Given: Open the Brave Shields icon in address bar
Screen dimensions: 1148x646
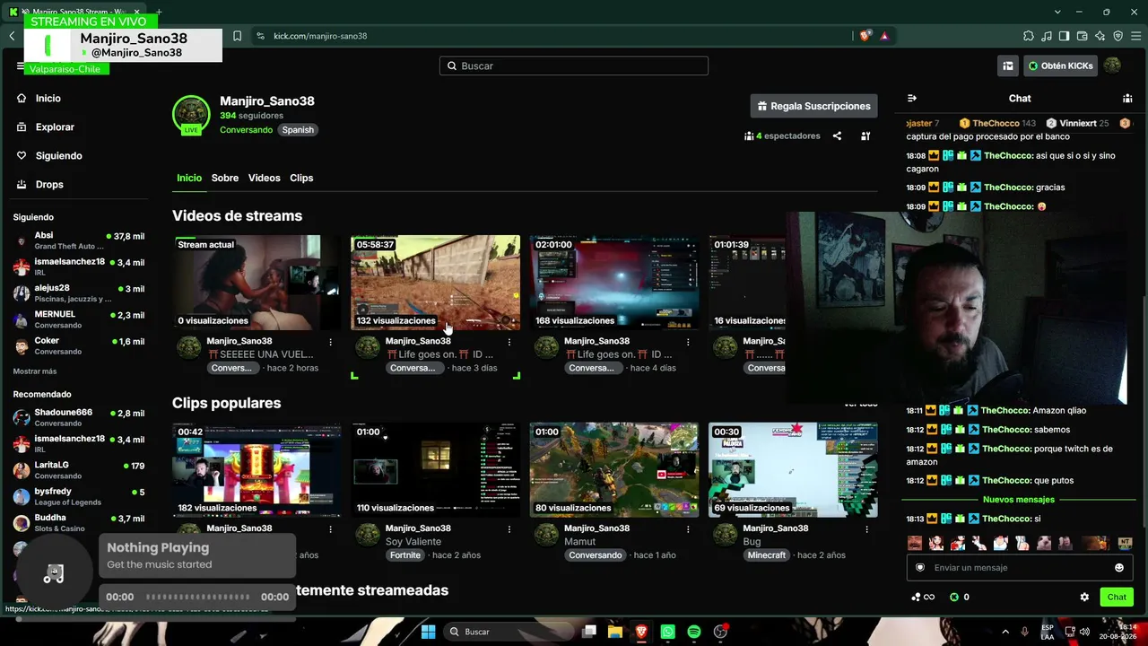Looking at the screenshot, I should coord(865,36).
